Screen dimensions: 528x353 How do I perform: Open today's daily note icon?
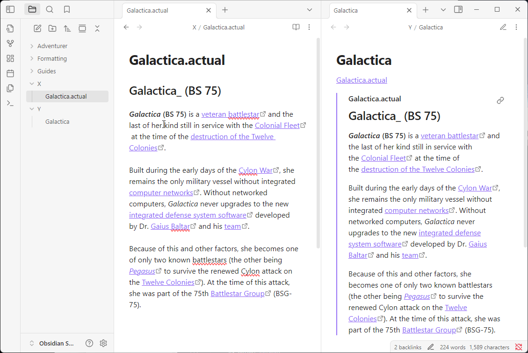point(10,73)
